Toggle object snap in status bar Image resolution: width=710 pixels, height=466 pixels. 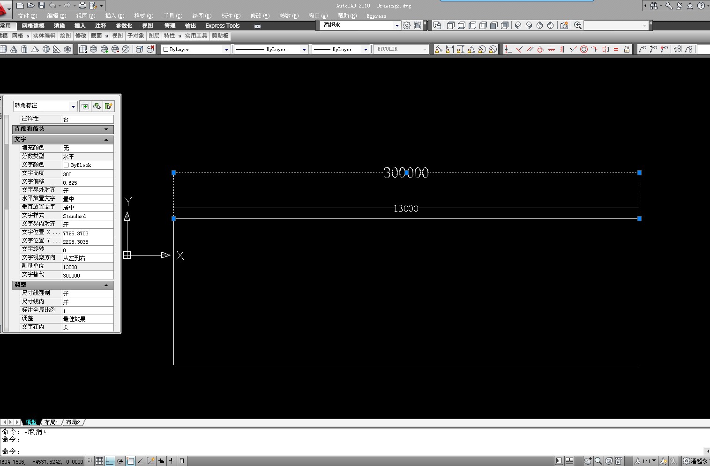click(x=130, y=461)
